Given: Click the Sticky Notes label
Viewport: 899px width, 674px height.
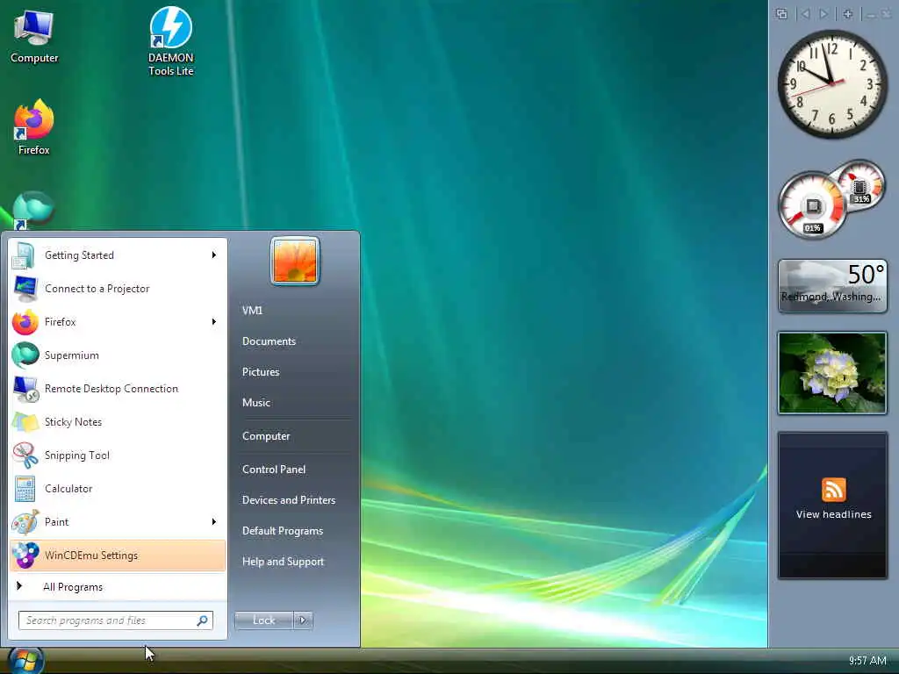Looking at the screenshot, I should coord(74,422).
